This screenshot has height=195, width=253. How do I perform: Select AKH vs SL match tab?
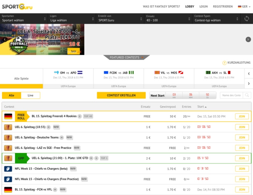point(219,78)
